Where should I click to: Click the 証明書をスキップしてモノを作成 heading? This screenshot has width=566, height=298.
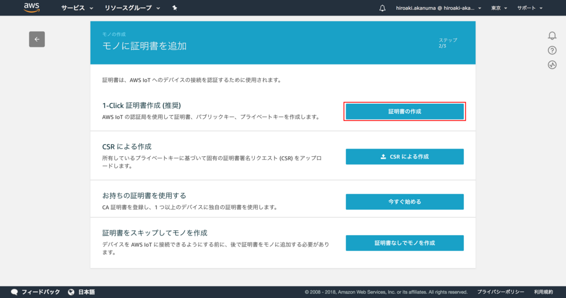[155, 233]
